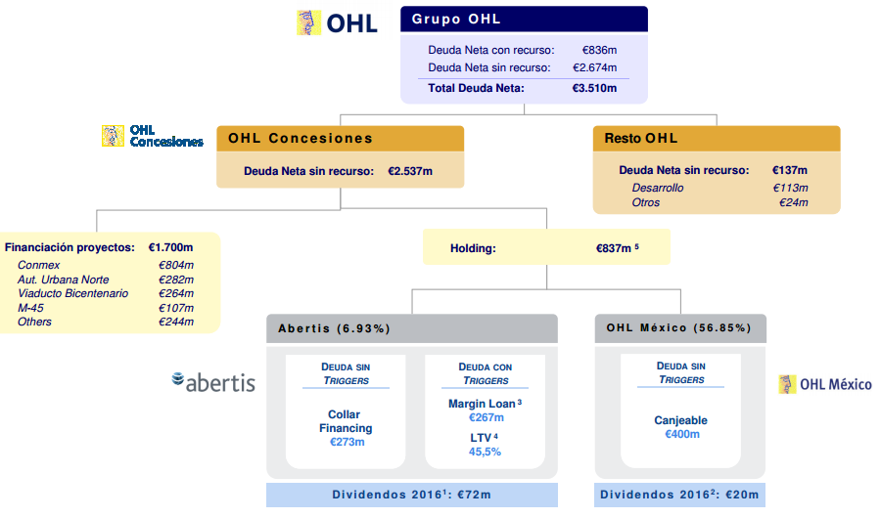The width and height of the screenshot is (881, 518).
Task: Click Deuda Neta sin recurso label in Grupo OHL
Action: coord(489,67)
